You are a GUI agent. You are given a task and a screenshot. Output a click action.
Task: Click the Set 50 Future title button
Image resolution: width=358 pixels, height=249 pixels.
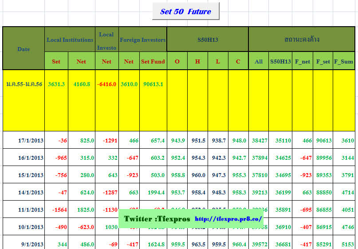(185, 12)
